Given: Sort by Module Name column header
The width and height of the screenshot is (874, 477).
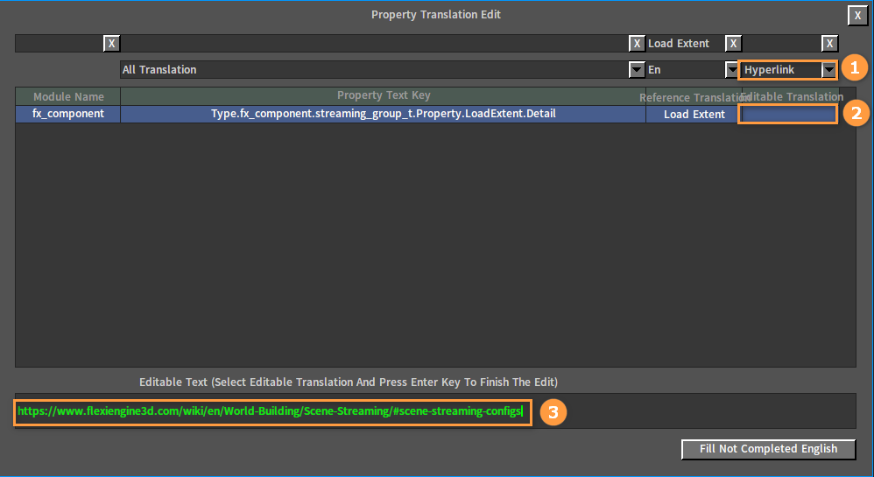Looking at the screenshot, I should (68, 96).
